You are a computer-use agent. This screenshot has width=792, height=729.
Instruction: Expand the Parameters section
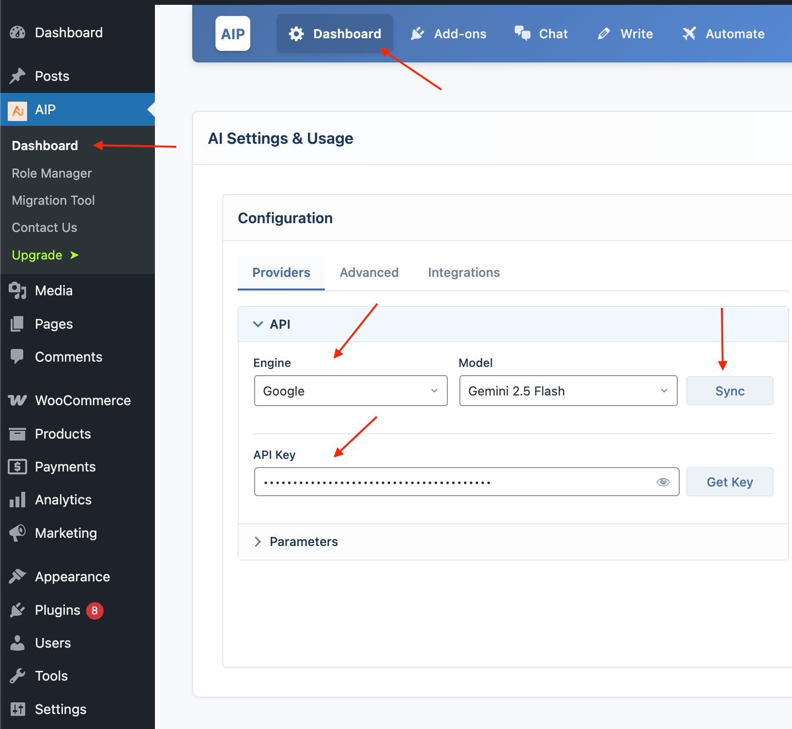point(513,542)
